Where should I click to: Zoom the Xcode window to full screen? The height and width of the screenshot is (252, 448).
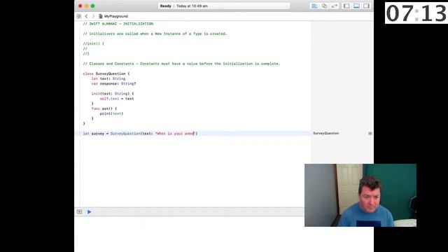(x=93, y=6)
